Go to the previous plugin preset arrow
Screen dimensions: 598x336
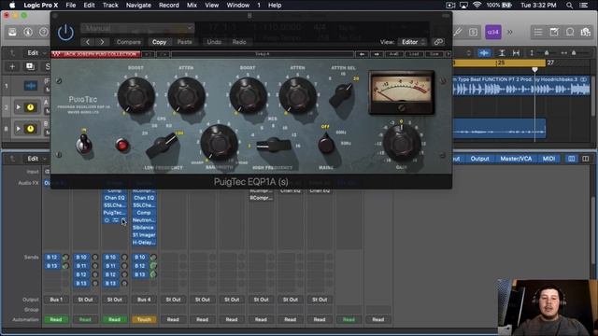tap(88, 42)
